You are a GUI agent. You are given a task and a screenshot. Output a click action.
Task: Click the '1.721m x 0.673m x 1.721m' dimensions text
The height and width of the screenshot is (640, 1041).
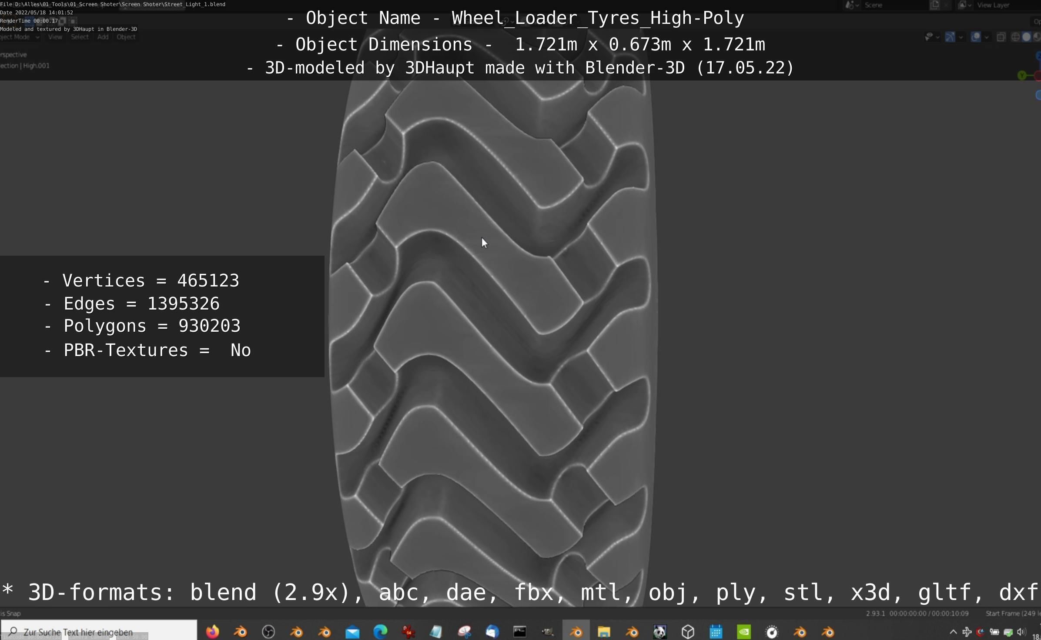tap(640, 44)
